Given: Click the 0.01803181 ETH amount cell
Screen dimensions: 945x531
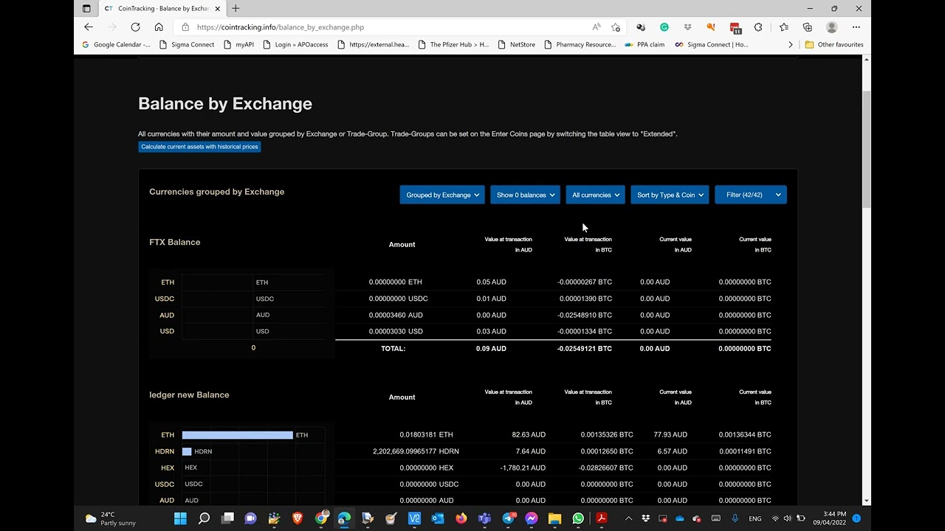Looking at the screenshot, I should [427, 435].
